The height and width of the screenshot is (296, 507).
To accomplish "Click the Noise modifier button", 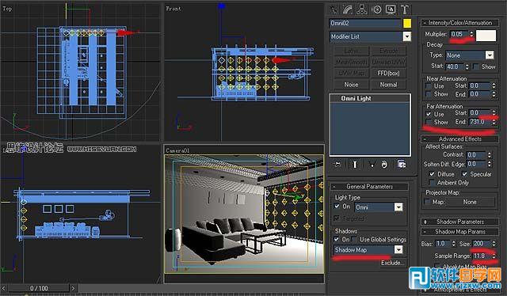I will [351, 85].
